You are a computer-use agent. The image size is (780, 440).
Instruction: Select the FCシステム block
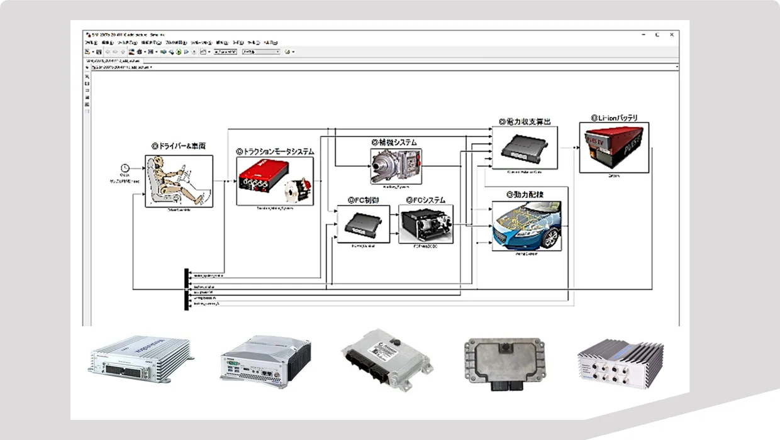pyautogui.click(x=426, y=224)
